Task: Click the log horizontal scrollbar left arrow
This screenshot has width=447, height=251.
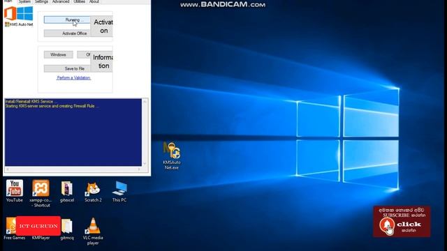Action: [x=8, y=169]
